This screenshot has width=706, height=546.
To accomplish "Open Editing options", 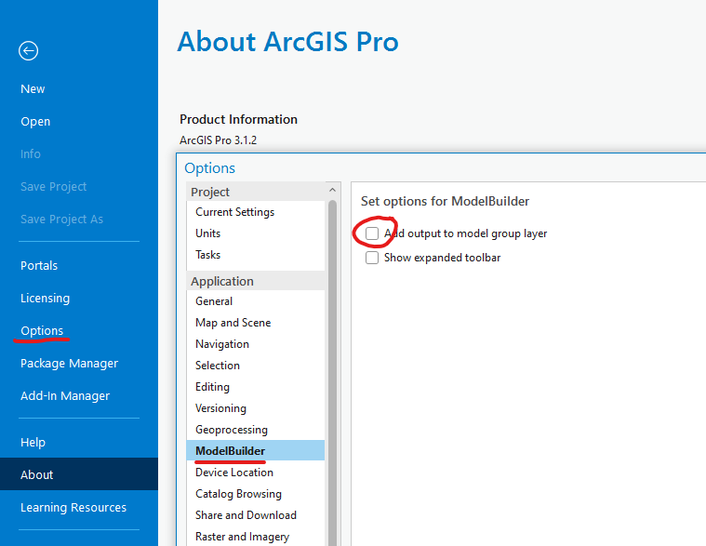I will [255, 387].
